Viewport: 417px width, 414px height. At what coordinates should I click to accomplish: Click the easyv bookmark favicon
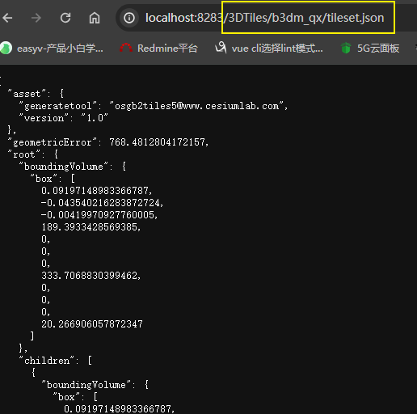(6, 49)
